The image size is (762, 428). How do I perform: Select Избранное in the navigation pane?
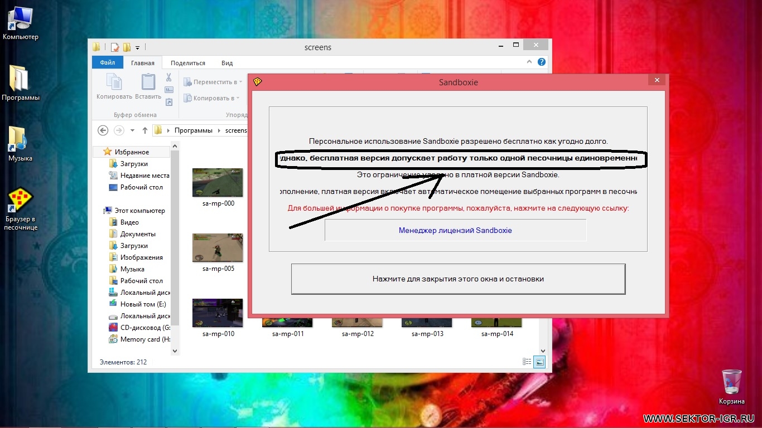(x=132, y=152)
